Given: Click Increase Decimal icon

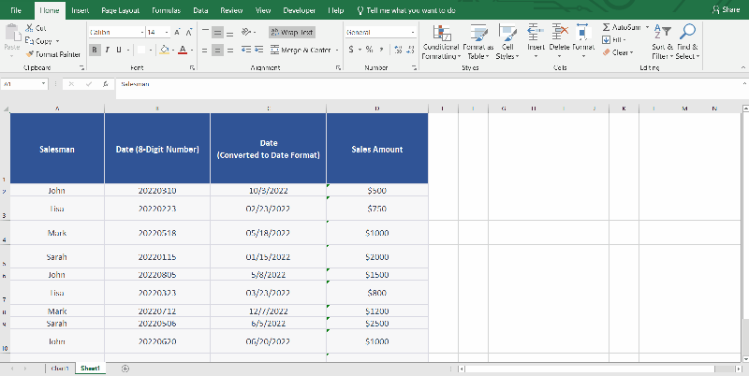Looking at the screenshot, I should pyautogui.click(x=399, y=50).
